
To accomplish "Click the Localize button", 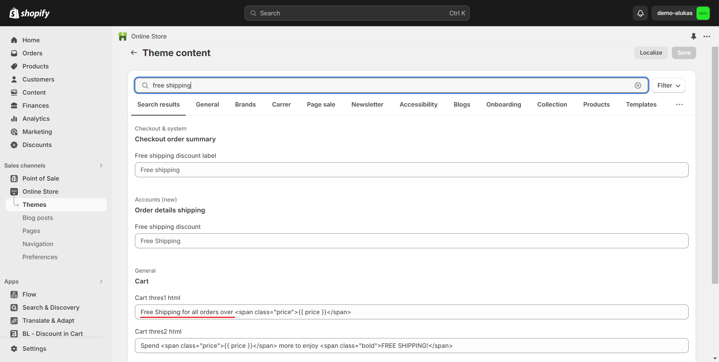I will pyautogui.click(x=651, y=53).
